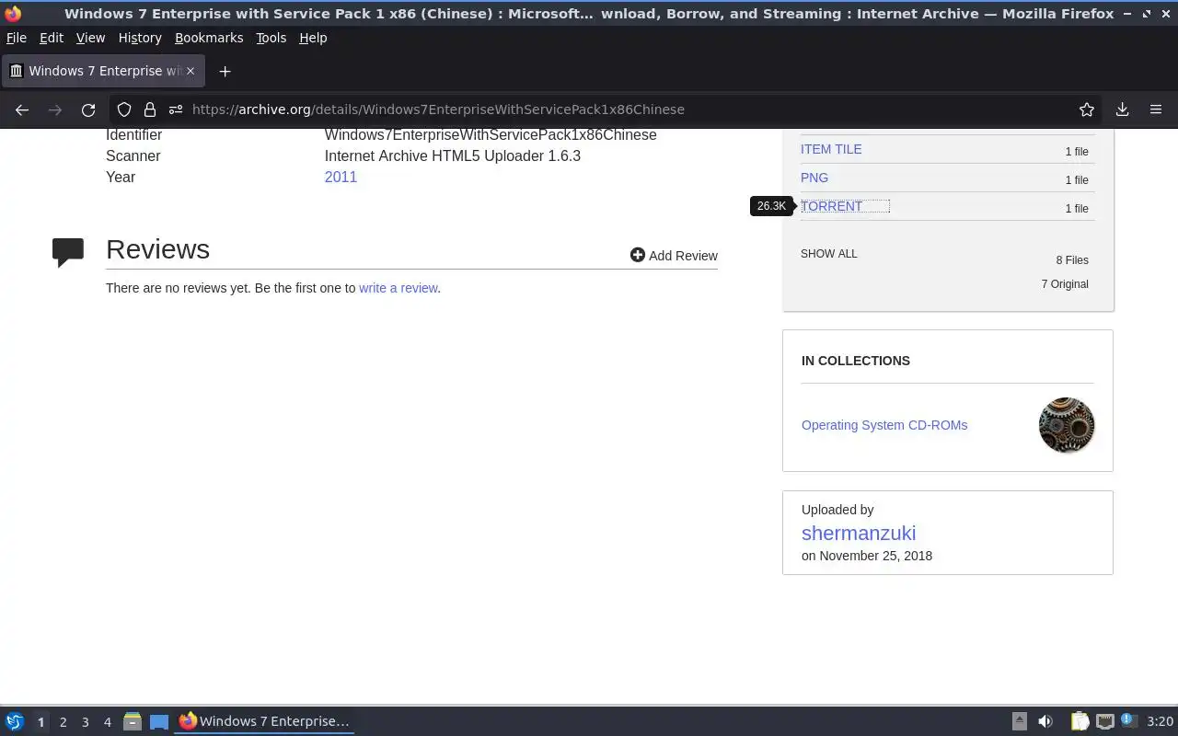Click the IN COLLECTIONS heading
The height and width of the screenshot is (736, 1178).
(856, 361)
